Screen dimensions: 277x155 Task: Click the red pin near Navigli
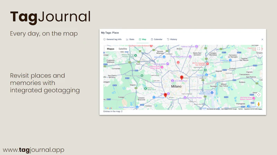click(x=166, y=95)
